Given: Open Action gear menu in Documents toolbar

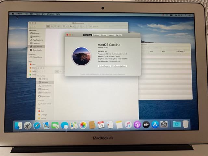Looking at the screenshot, I should 72,26.
